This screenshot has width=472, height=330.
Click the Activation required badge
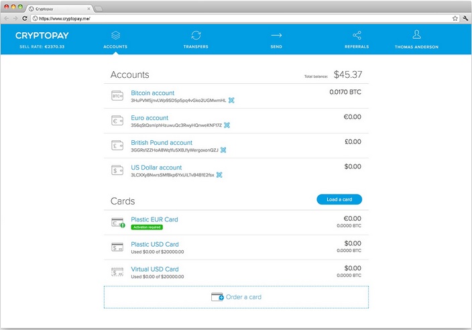click(x=147, y=227)
